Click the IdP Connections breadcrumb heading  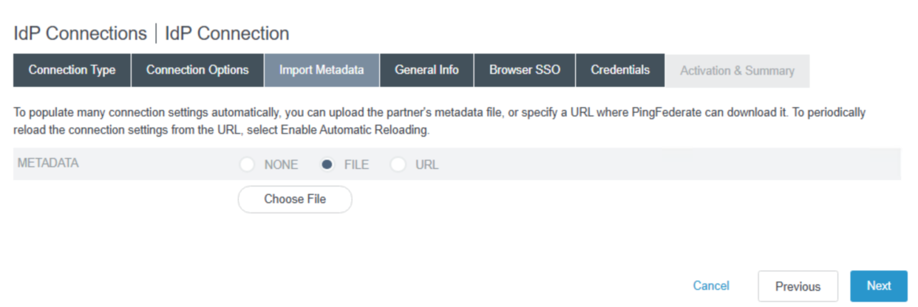coord(80,33)
